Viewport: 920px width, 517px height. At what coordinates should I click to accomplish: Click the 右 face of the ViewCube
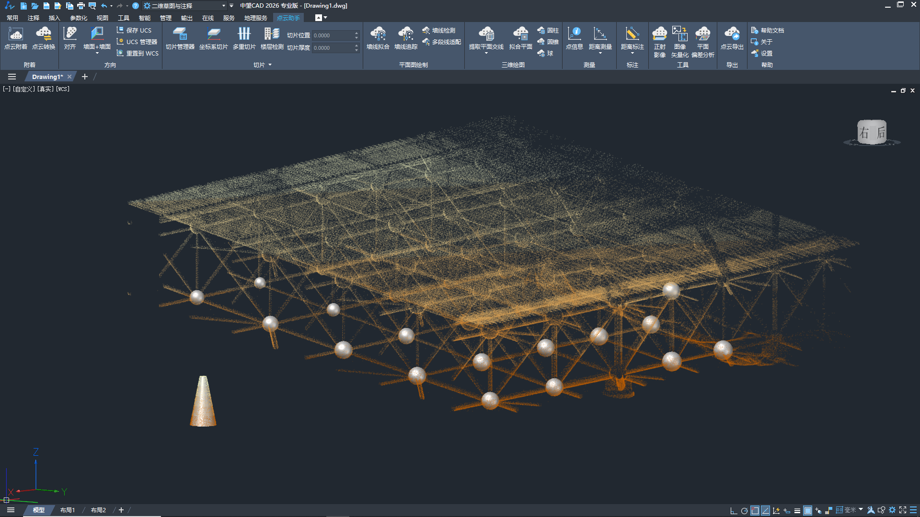tap(864, 133)
